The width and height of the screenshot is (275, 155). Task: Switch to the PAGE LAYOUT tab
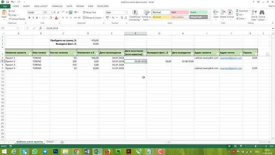click(x=41, y=6)
